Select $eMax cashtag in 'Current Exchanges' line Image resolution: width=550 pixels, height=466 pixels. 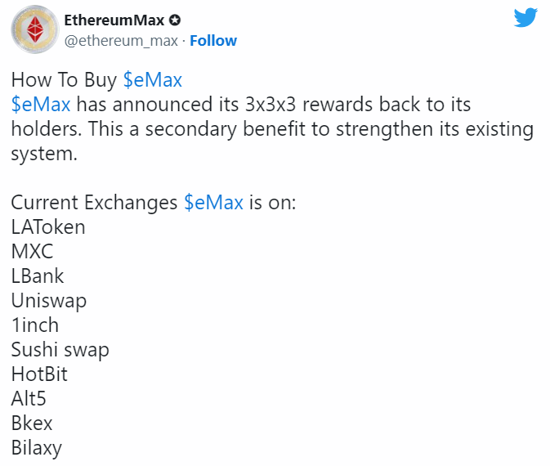click(213, 202)
